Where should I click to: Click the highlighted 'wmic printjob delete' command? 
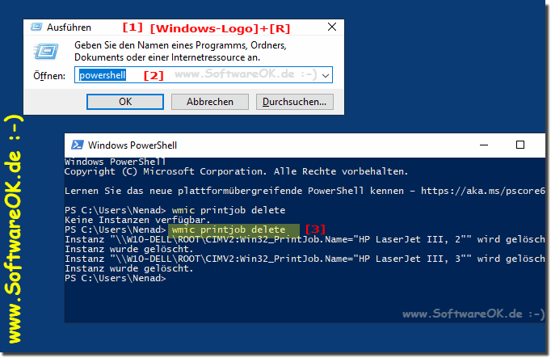click(233, 230)
